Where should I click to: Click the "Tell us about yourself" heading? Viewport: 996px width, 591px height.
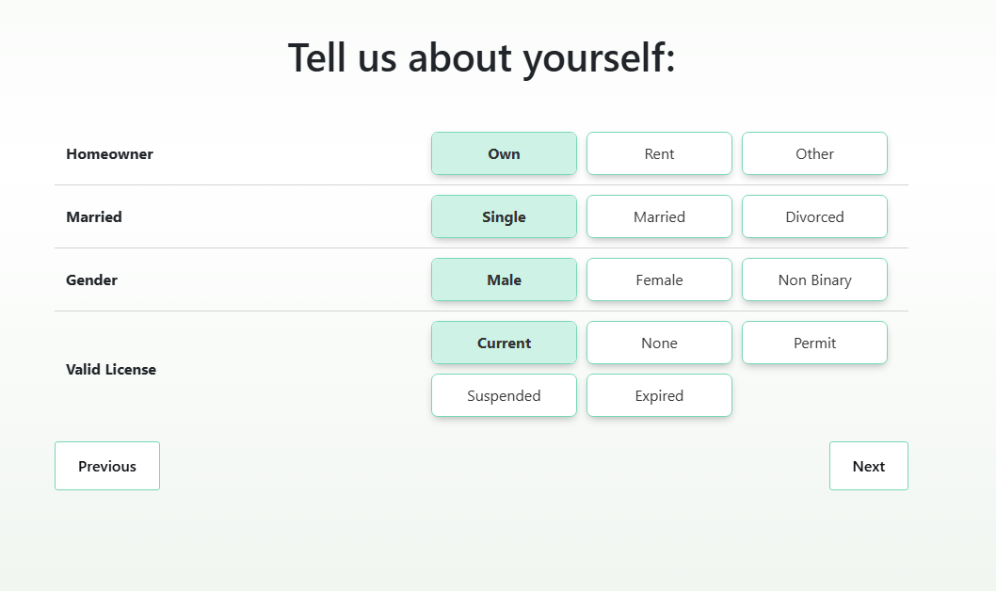click(481, 57)
